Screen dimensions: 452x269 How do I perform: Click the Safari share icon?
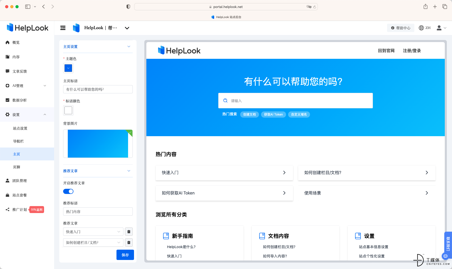[425, 6]
